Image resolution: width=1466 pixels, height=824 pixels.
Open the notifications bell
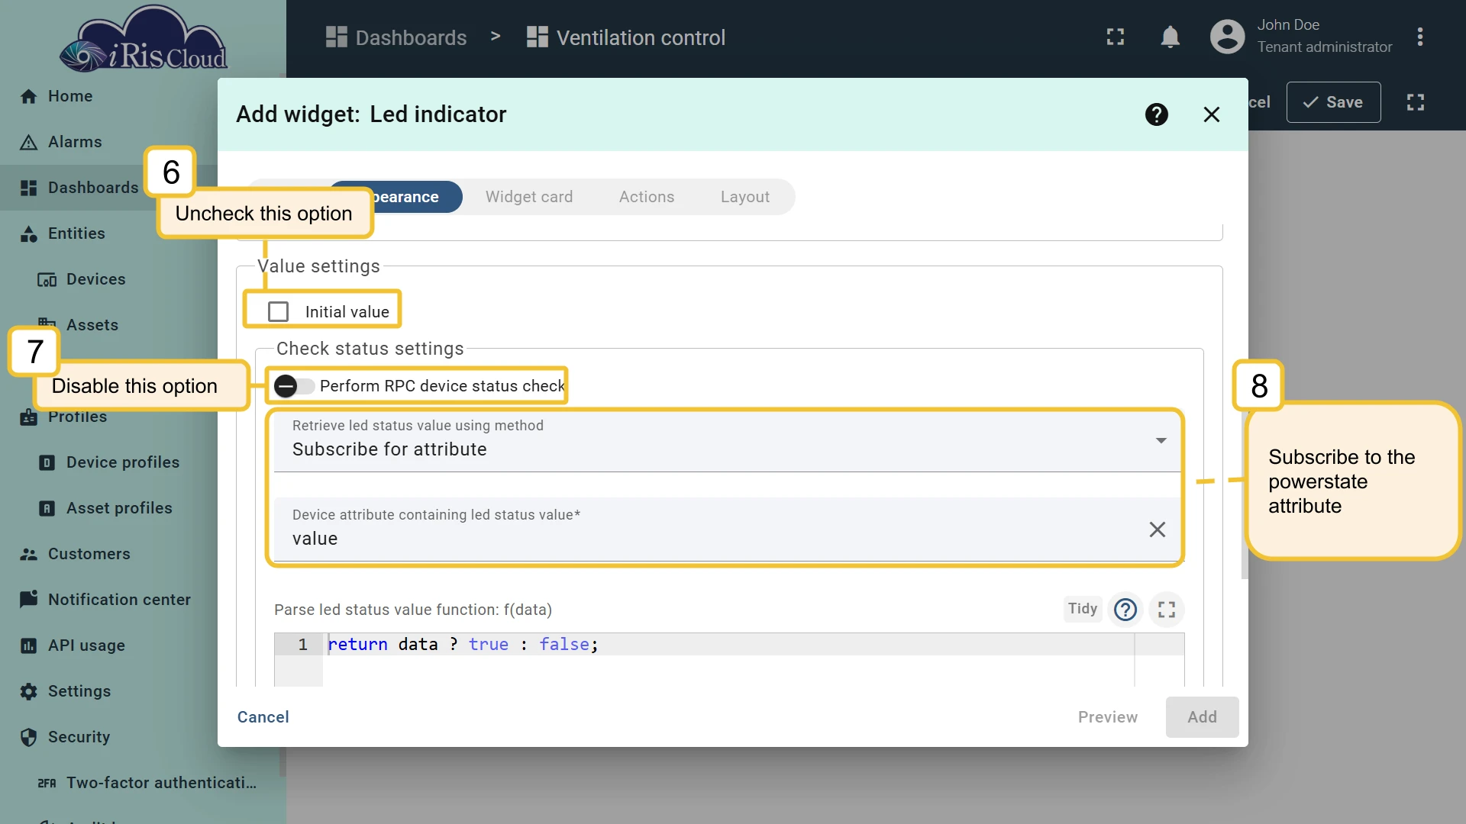coord(1170,37)
